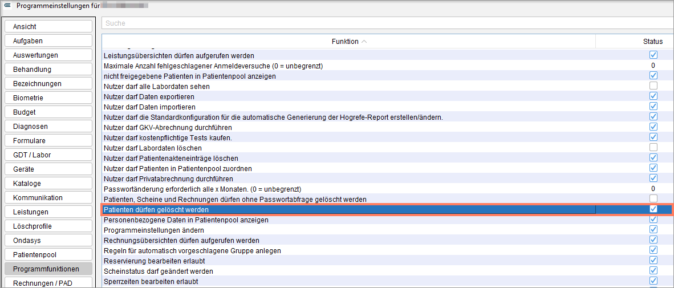674x288 pixels.
Task: Toggle Hogrefe-Report Standardkonfiguration checkbox
Action: point(653,116)
